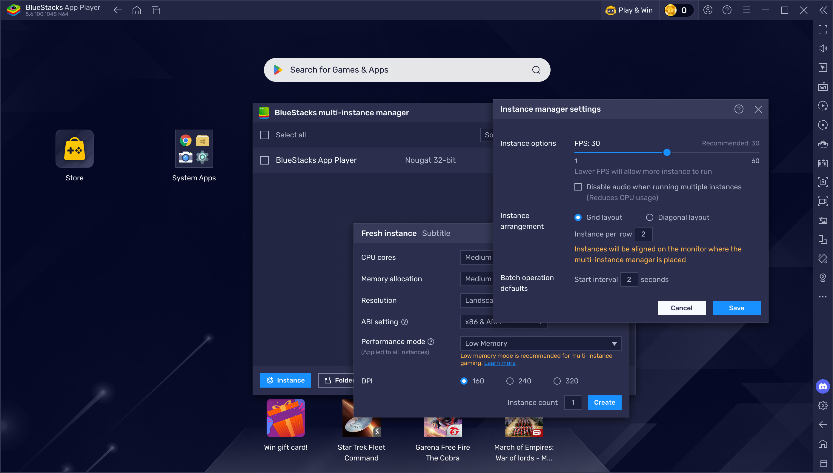Click the Start interval seconds field

[x=629, y=279]
